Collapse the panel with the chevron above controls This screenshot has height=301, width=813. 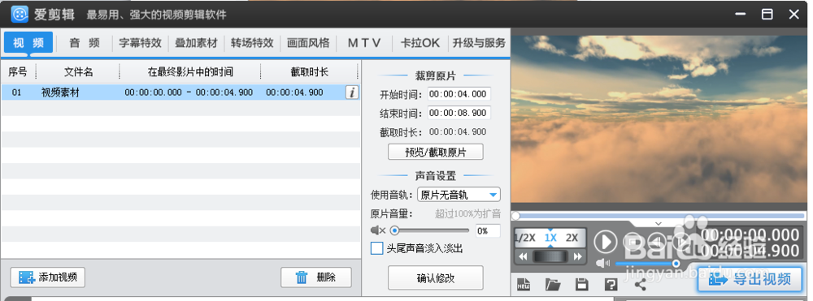click(659, 223)
